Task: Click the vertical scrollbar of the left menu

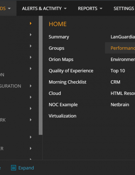Action: (40, 75)
